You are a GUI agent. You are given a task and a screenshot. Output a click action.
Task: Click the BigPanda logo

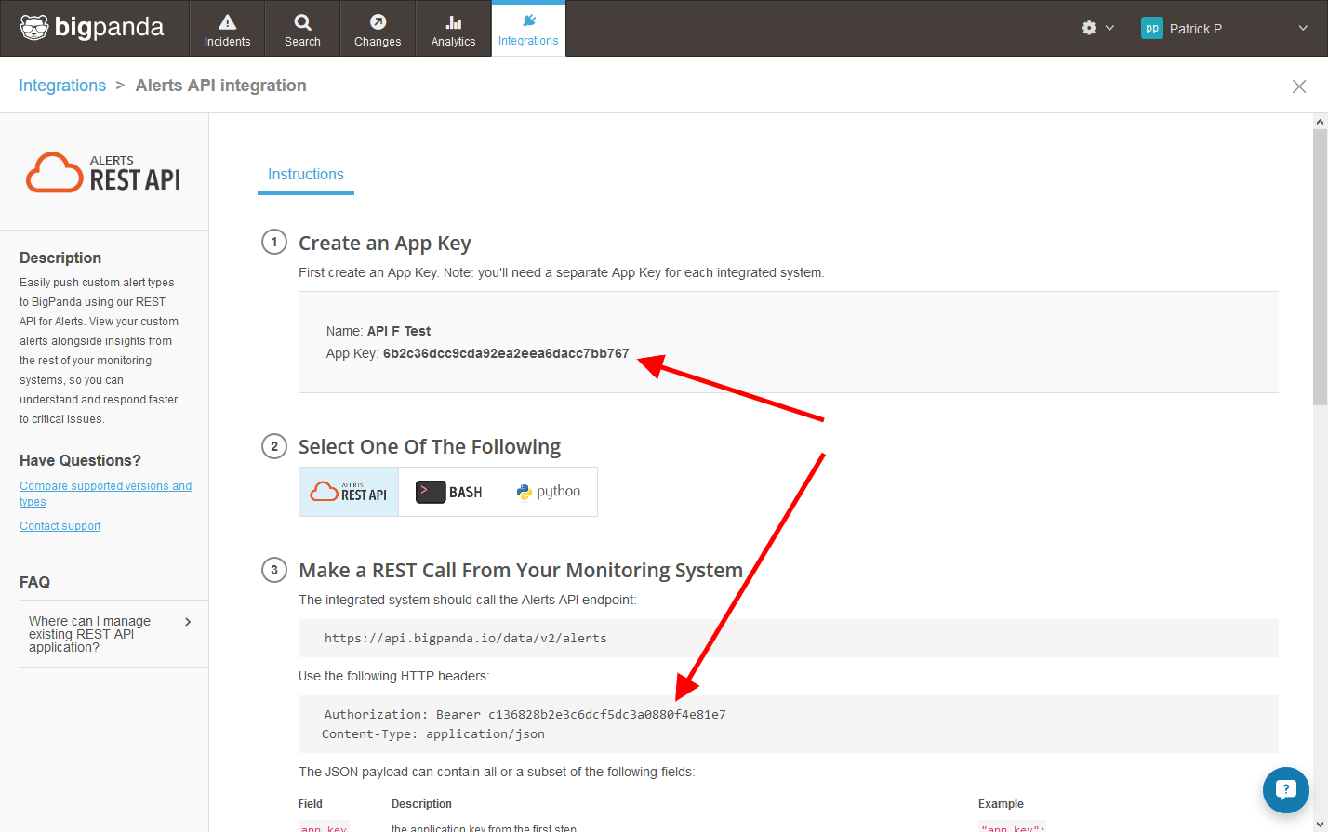coord(92,28)
